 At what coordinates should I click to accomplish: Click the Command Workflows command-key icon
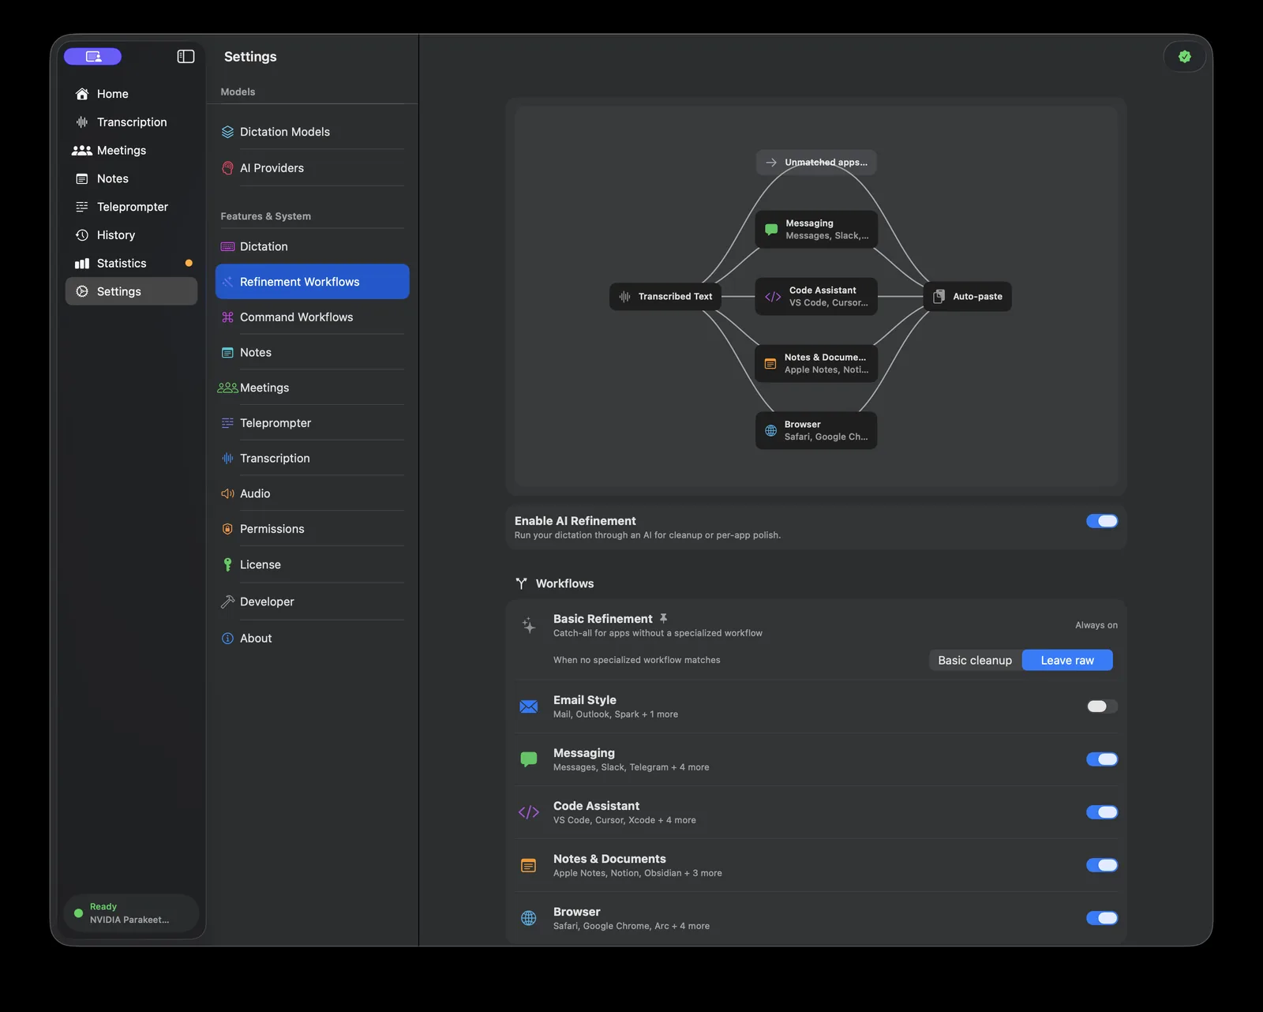pos(227,317)
